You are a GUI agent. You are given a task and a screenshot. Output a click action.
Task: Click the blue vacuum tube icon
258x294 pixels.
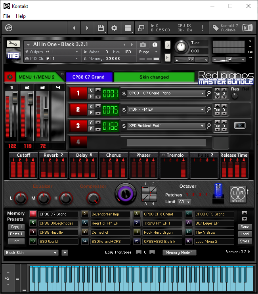coord(218,193)
